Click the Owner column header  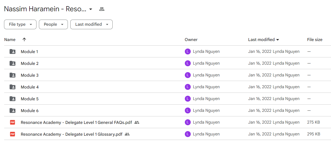191,40
